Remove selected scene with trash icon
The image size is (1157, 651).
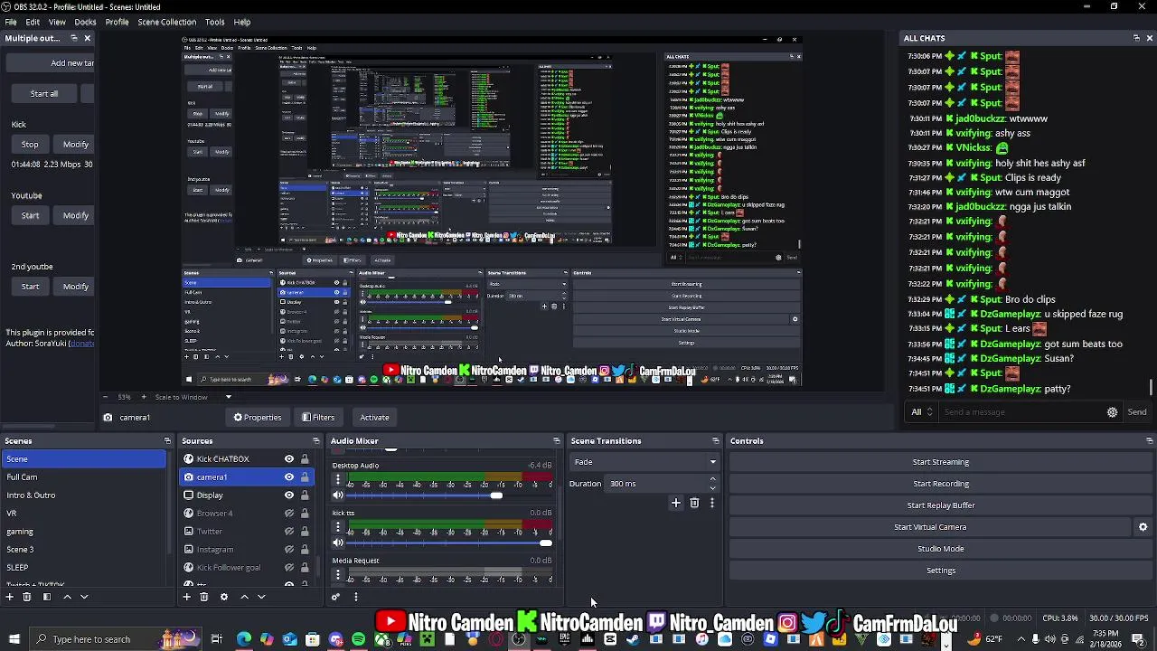[x=27, y=597]
